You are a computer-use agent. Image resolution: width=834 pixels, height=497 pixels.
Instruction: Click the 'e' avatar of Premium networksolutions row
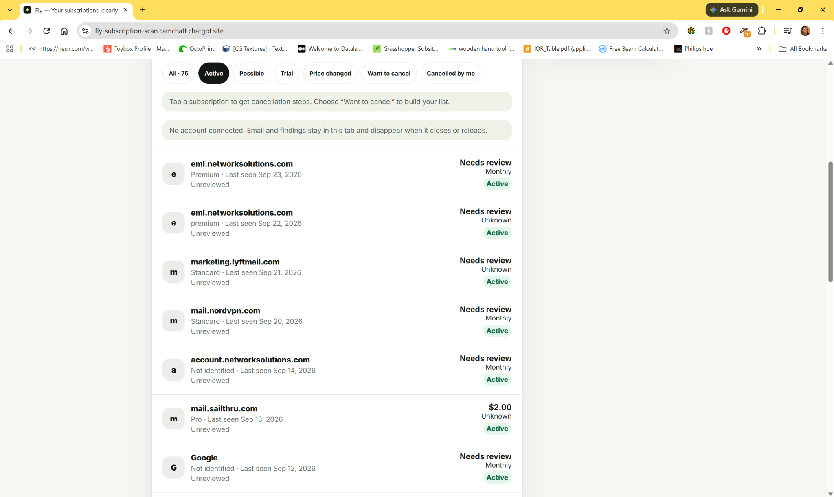(x=173, y=174)
